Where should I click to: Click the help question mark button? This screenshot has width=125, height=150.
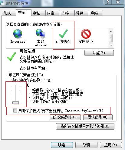[108, 2]
